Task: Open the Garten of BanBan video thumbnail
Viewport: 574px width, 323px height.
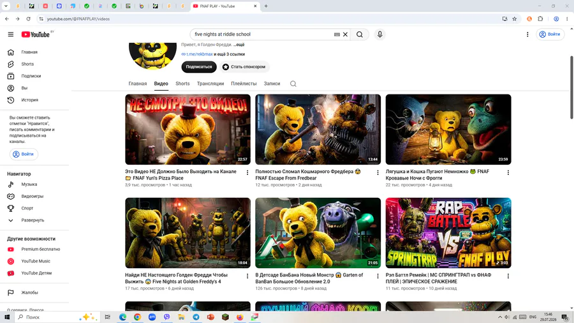Action: [x=318, y=233]
